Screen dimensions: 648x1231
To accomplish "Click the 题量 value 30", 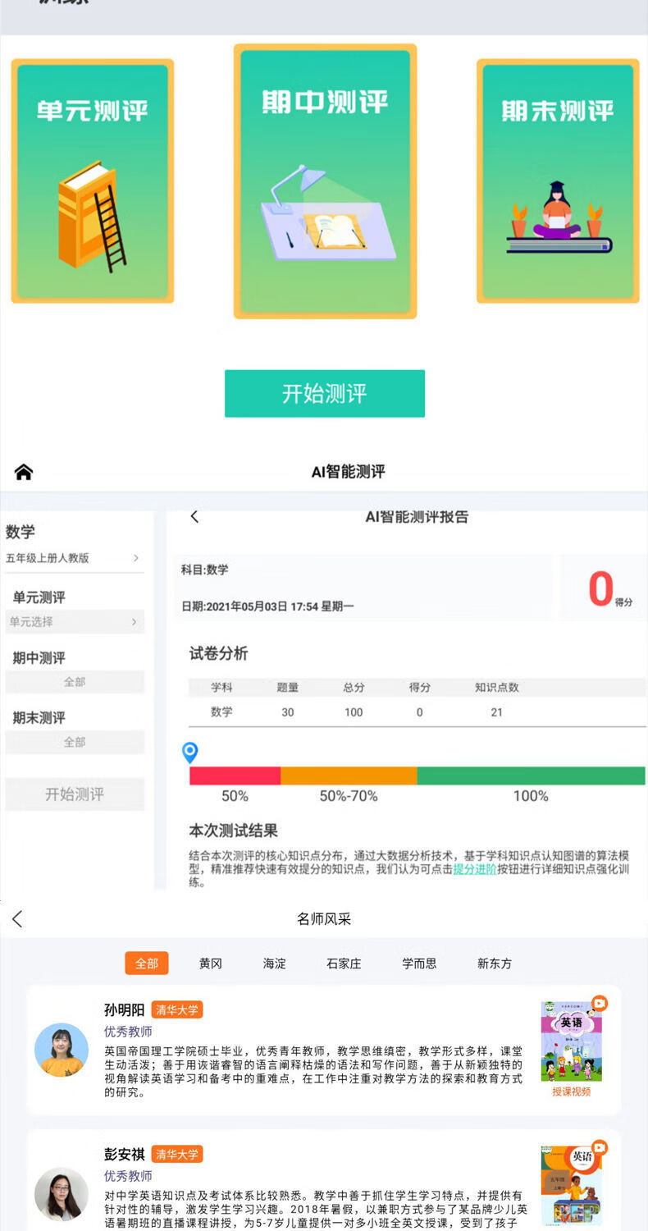I will pyautogui.click(x=288, y=712).
